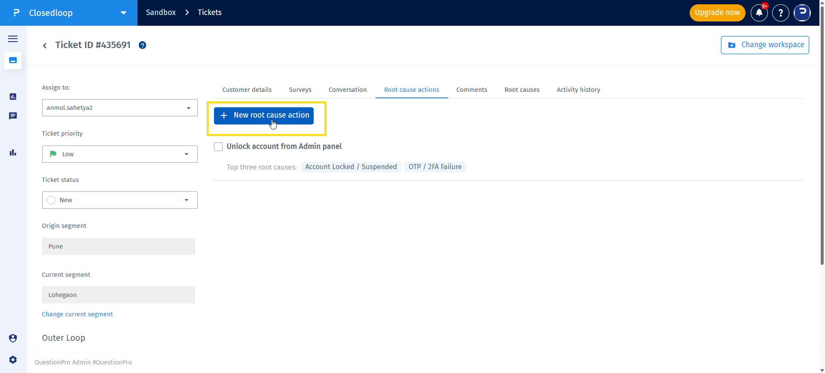Click the Change workspace folder icon
825x373 pixels.
[732, 45]
